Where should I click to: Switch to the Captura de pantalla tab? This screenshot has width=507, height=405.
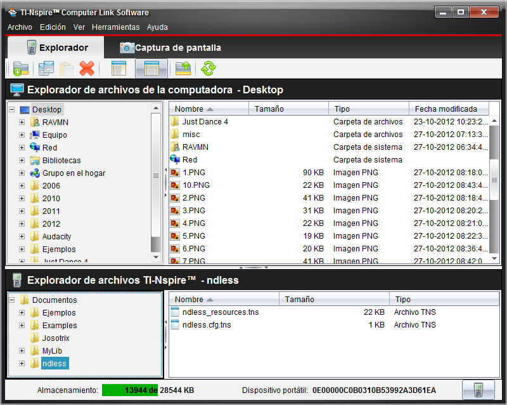coord(170,48)
